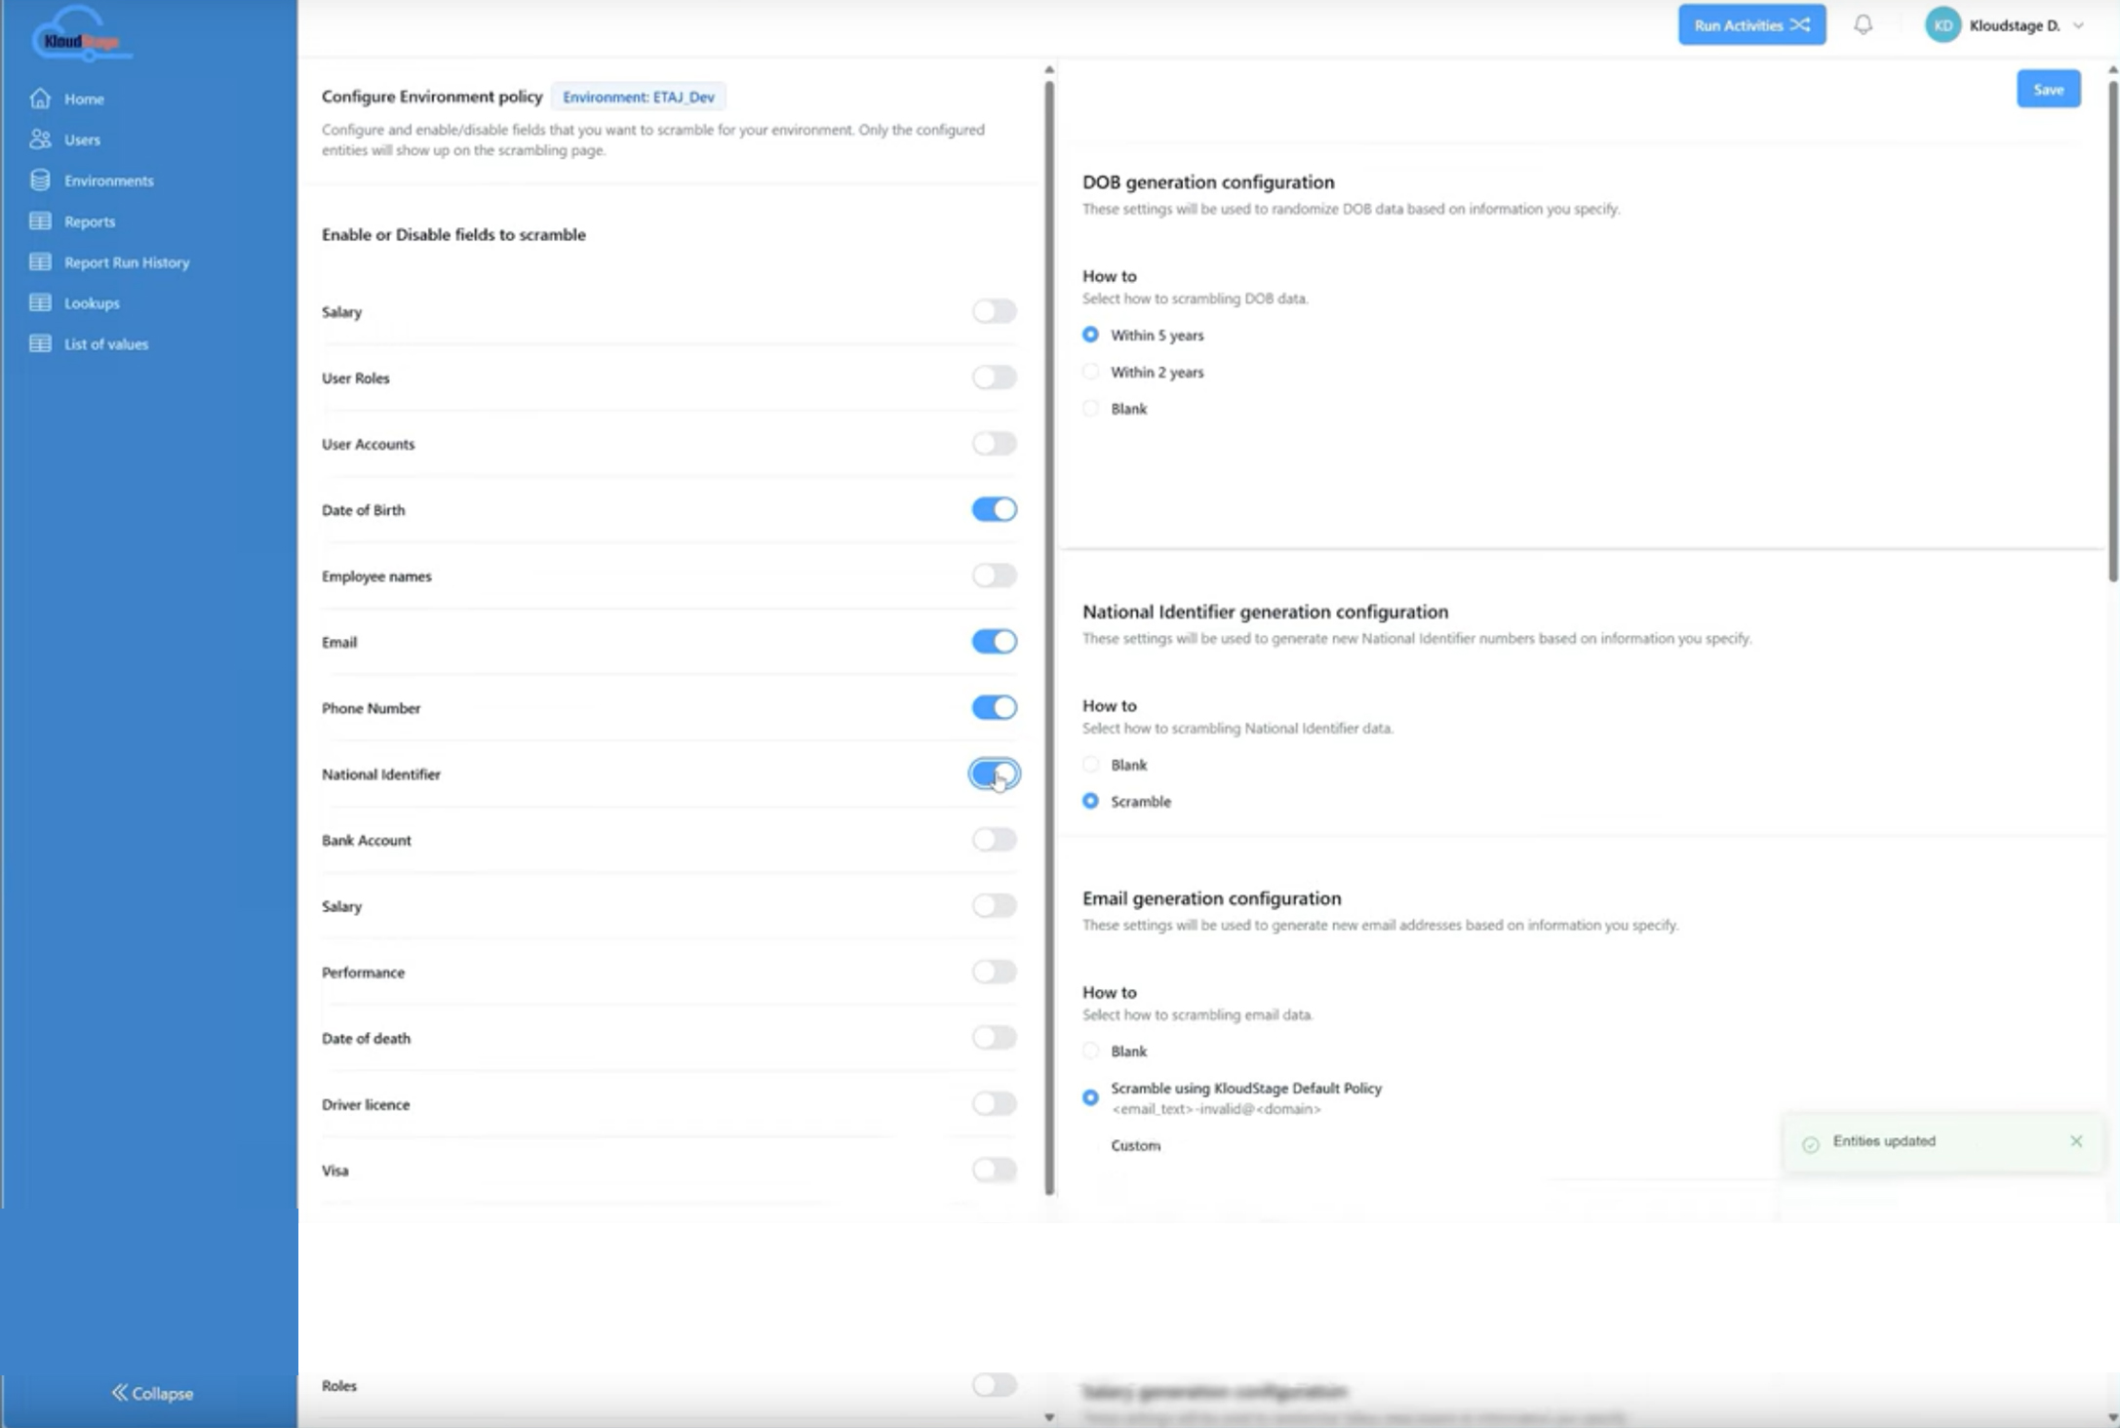Enable the Bank Account toggle
The width and height of the screenshot is (2120, 1428).
tap(994, 840)
